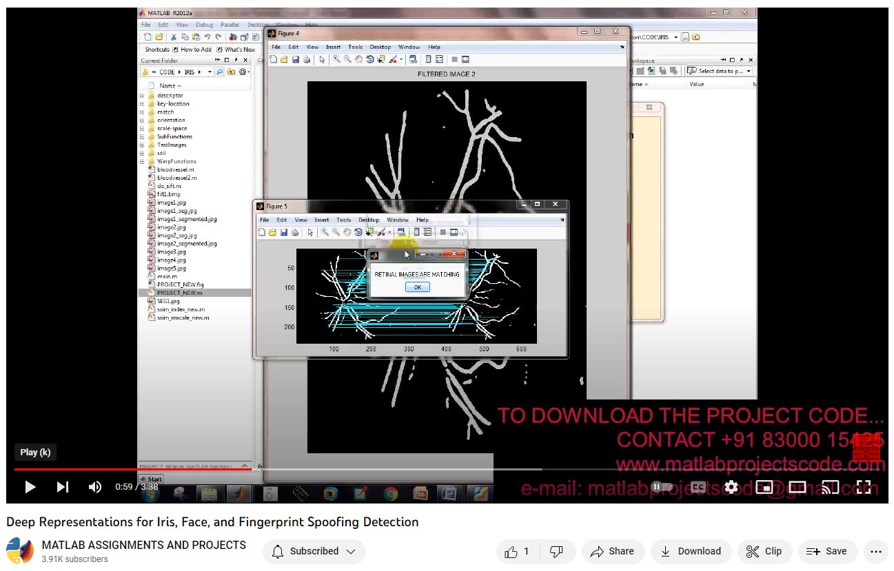Viewport: 894px width, 571px height.
Task: Enable theater mode view
Action: tap(798, 487)
